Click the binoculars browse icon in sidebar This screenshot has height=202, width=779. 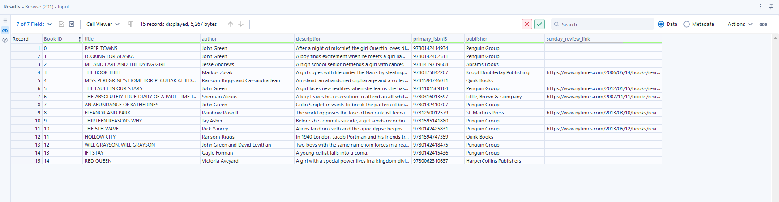[5, 30]
